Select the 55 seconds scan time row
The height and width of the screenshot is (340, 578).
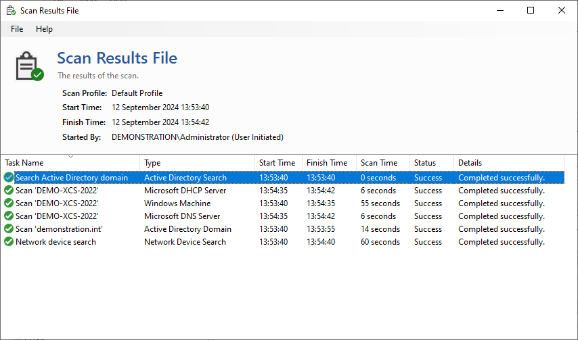(x=284, y=203)
